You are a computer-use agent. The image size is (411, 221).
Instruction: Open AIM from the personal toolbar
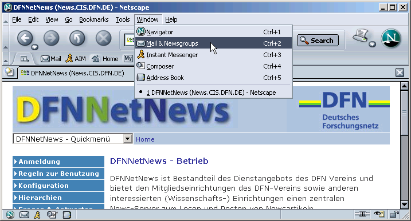[76, 58]
